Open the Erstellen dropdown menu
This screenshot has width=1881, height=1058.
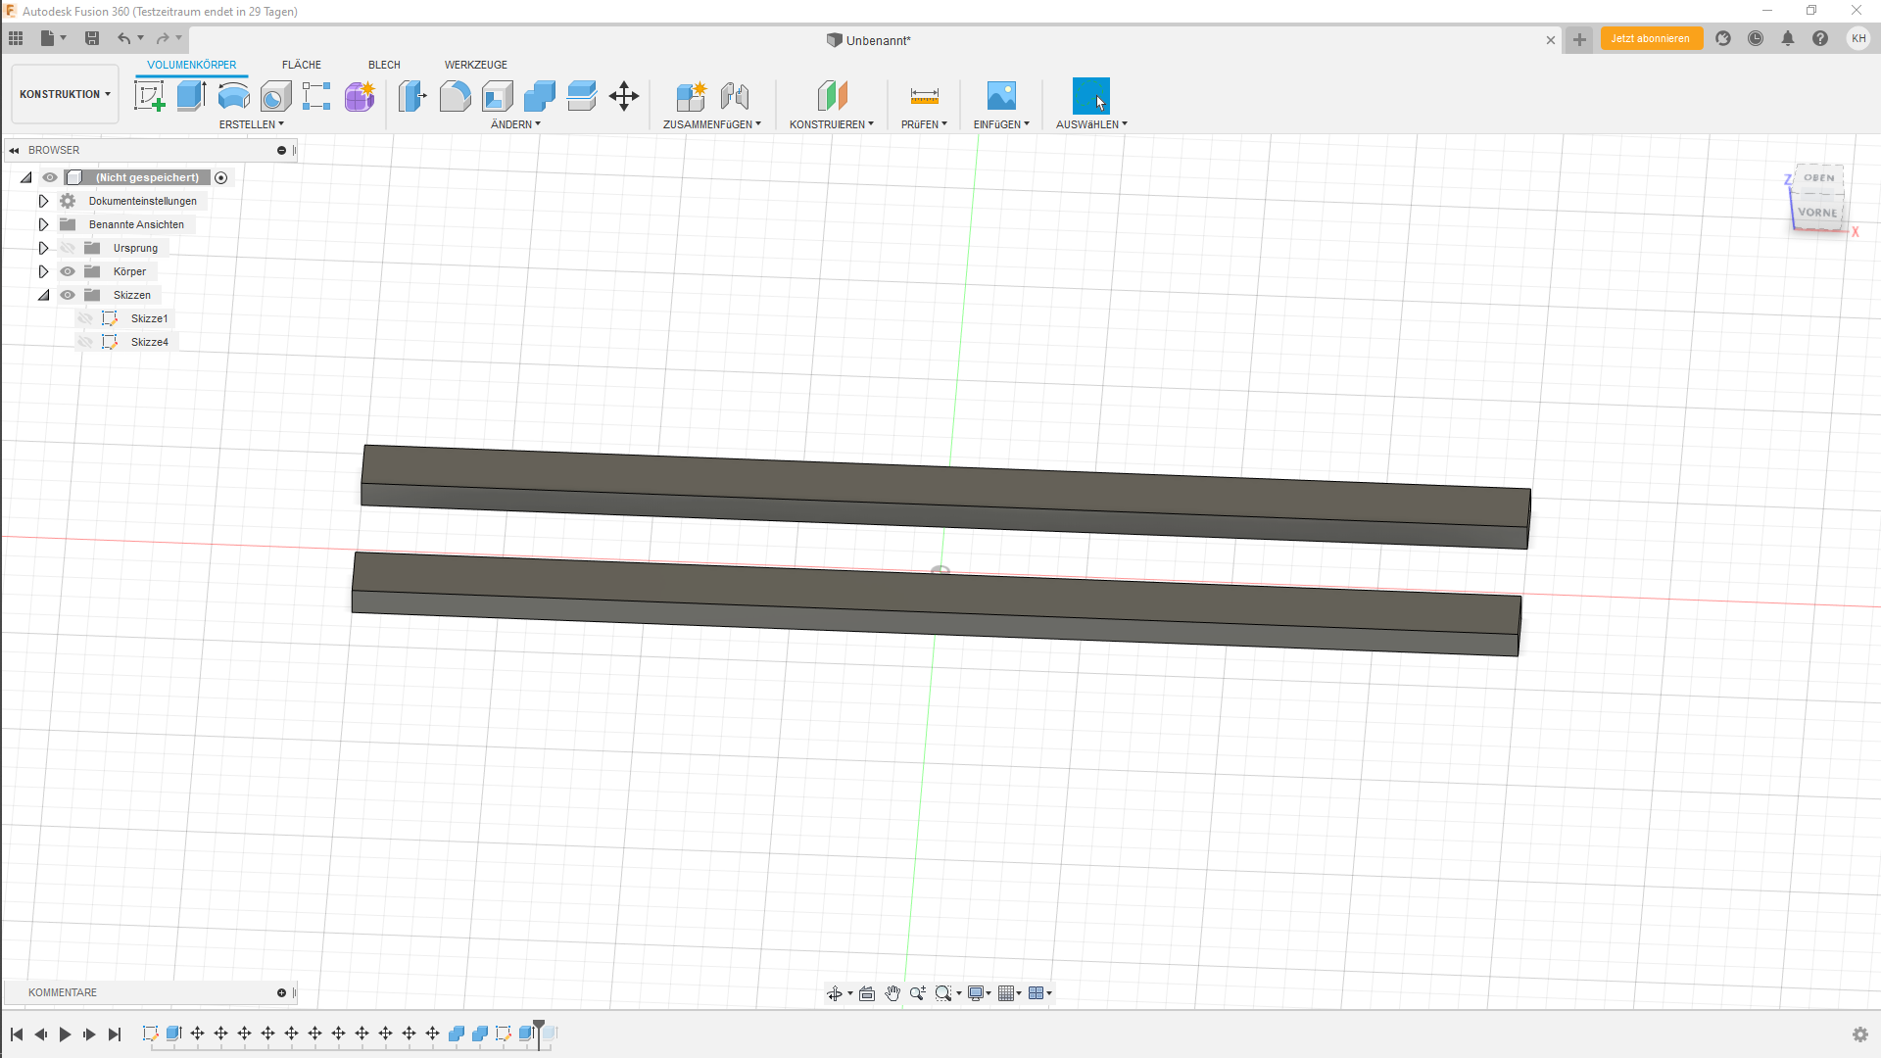251,124
